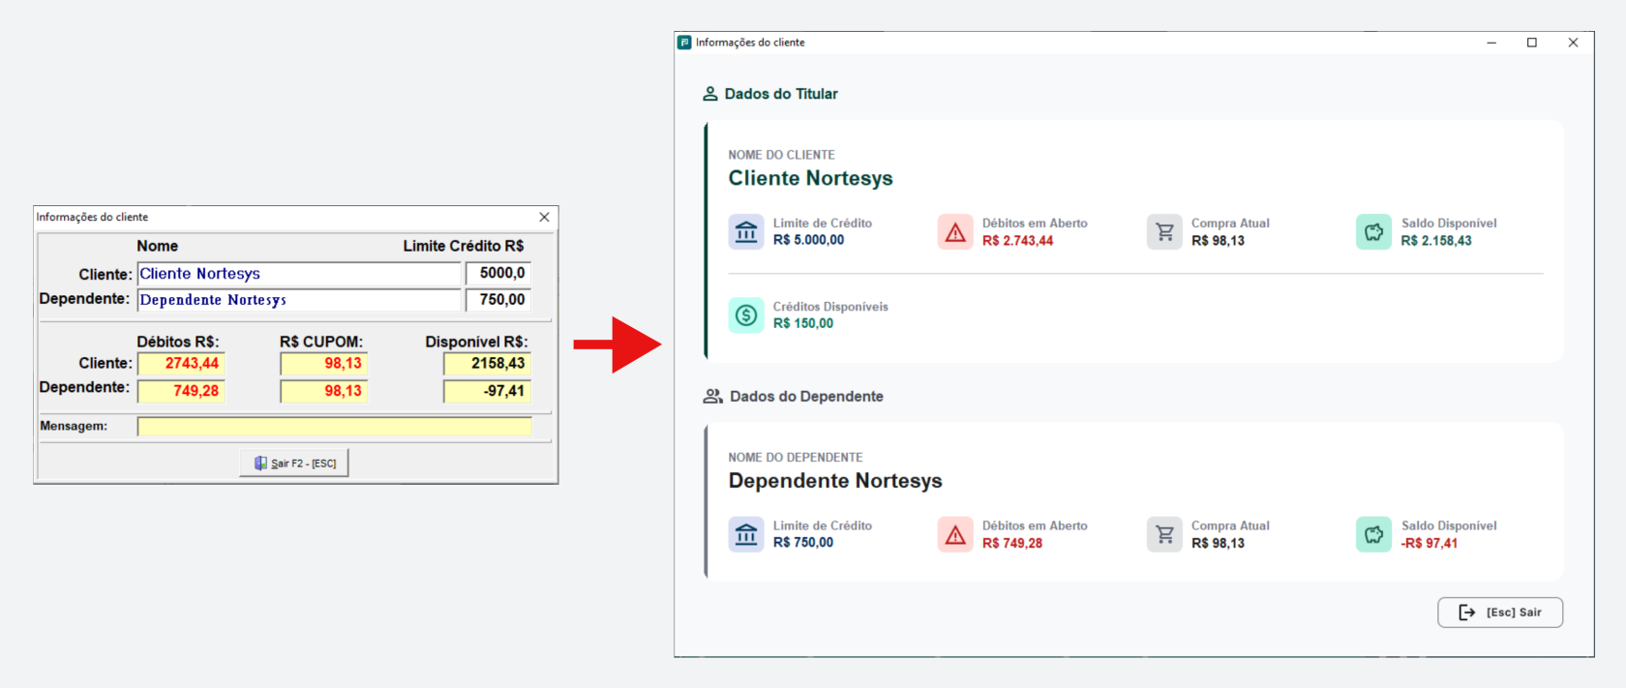Click the piggy bank icon beside Saldo Disponível -R$ 97,41

coord(1373,534)
